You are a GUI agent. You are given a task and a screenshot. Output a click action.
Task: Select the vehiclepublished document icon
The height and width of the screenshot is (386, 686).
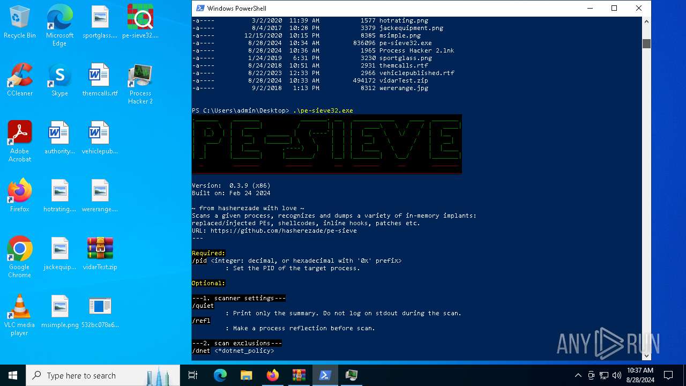[x=100, y=138]
